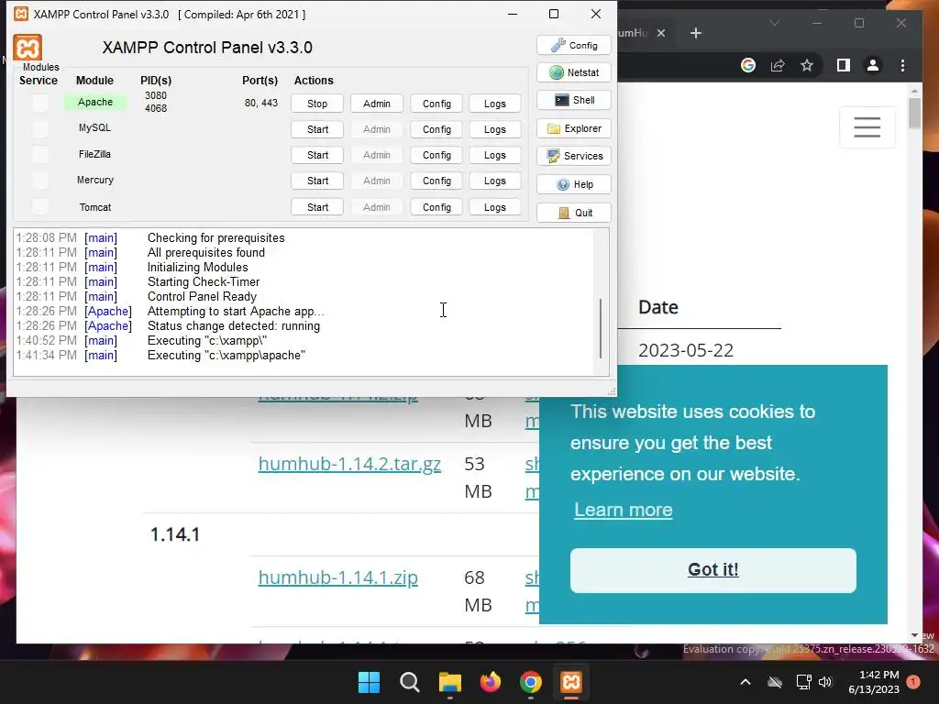Share this page from Chrome toolbar
This screenshot has height=704, width=939.
[x=778, y=65]
